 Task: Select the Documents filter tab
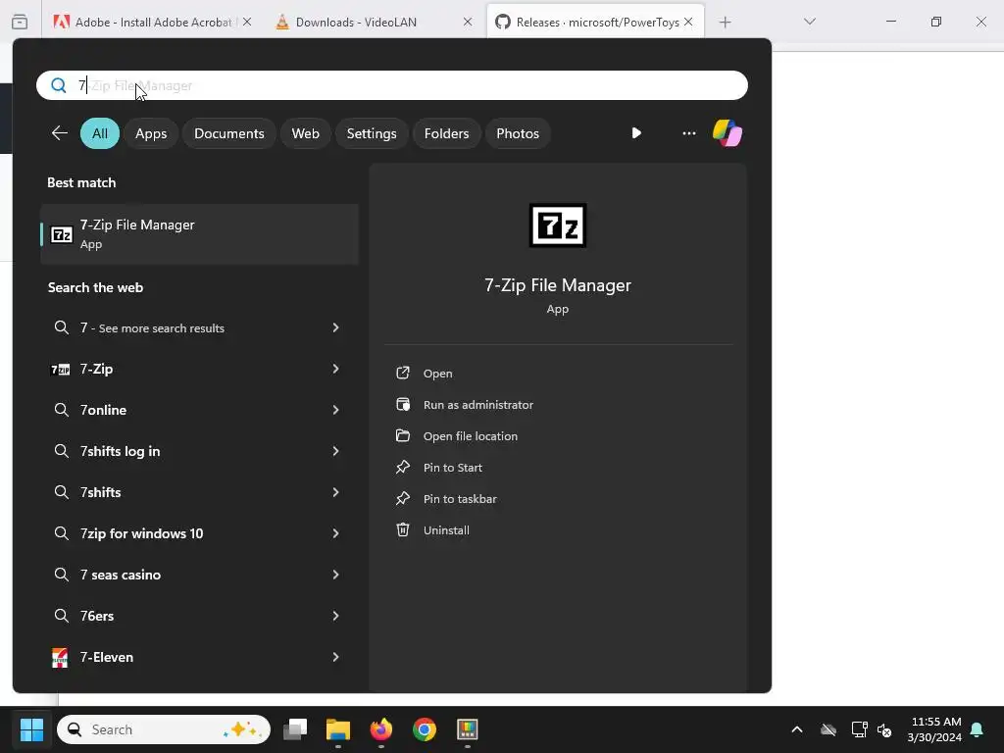click(x=229, y=133)
